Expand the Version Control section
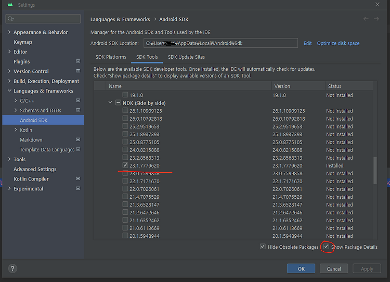The width and height of the screenshot is (390, 282). [9, 71]
